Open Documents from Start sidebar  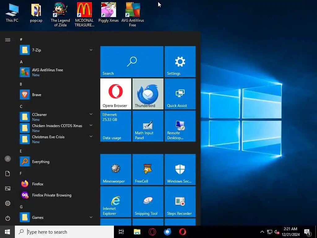click(x=8, y=174)
